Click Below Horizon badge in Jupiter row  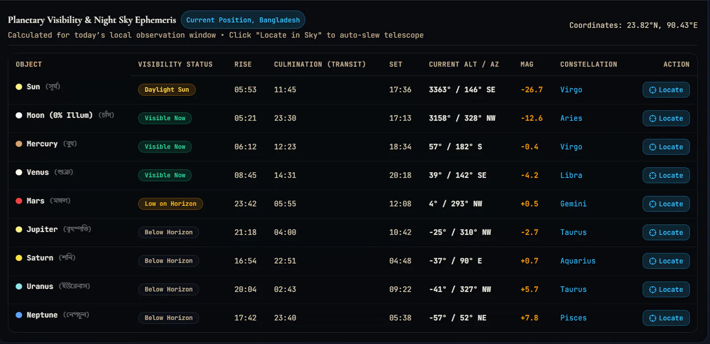pos(169,232)
